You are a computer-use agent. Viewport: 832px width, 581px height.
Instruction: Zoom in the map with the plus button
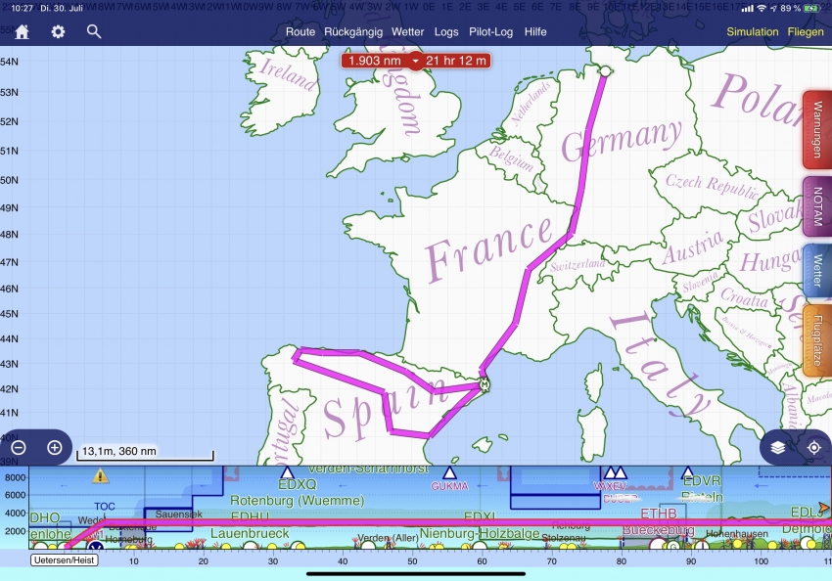(55, 448)
